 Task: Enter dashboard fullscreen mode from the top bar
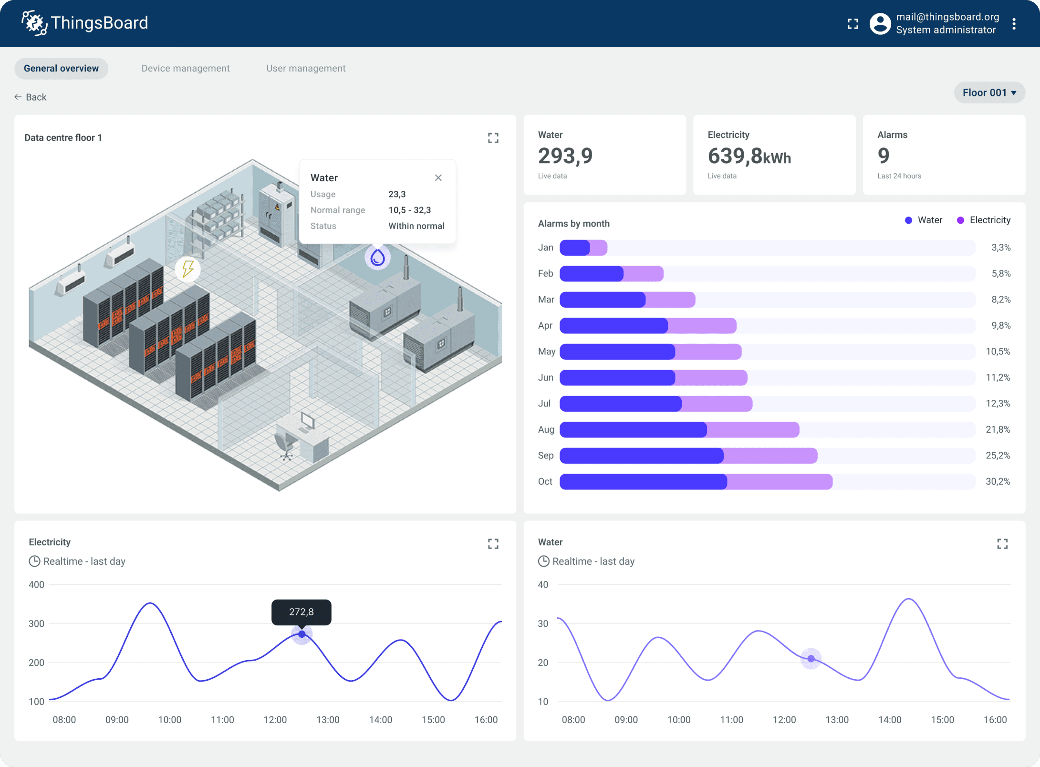coord(853,23)
